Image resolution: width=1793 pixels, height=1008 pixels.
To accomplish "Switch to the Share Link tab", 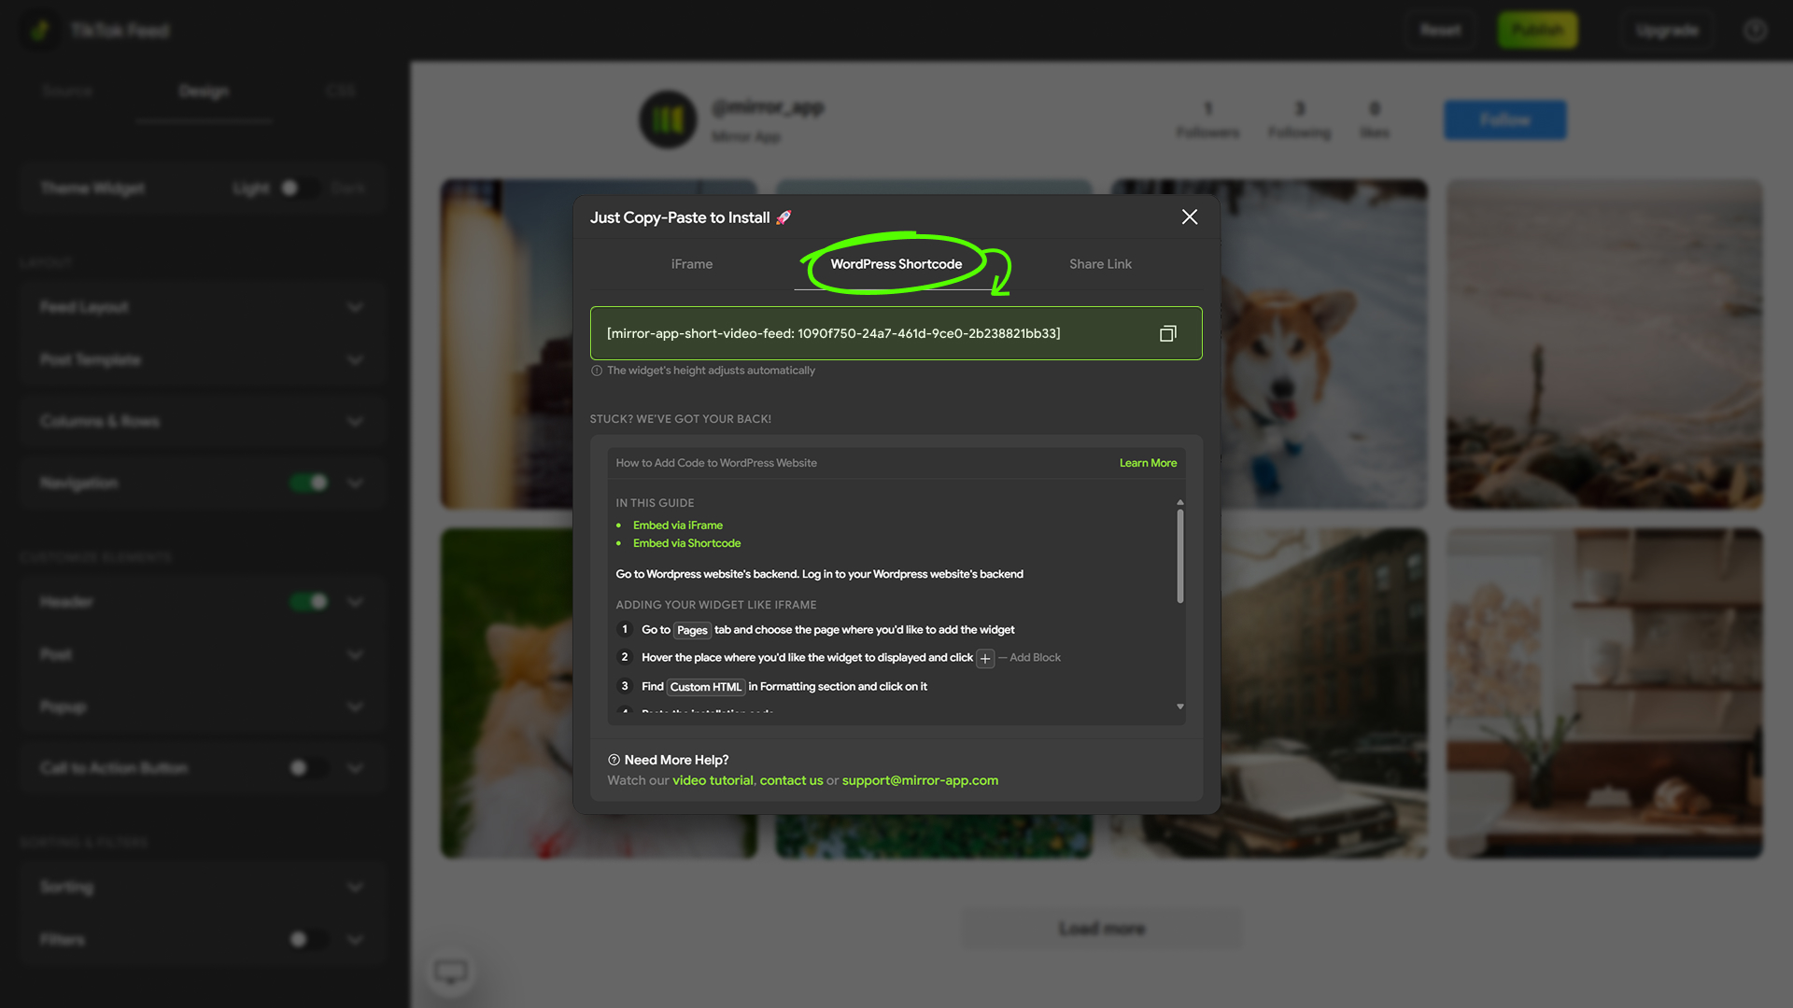I will pyautogui.click(x=1100, y=264).
